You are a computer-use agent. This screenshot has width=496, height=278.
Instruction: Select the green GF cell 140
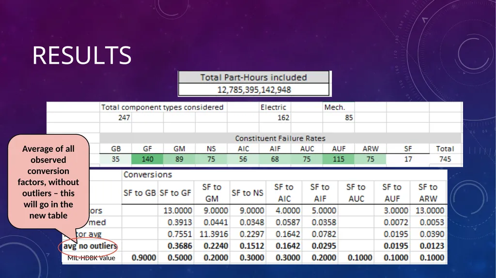click(147, 159)
